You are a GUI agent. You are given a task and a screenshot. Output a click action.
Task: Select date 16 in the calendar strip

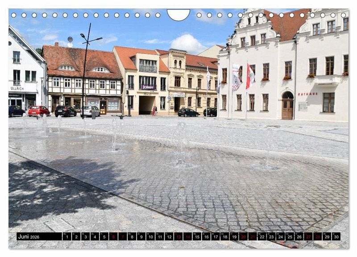[206, 237]
